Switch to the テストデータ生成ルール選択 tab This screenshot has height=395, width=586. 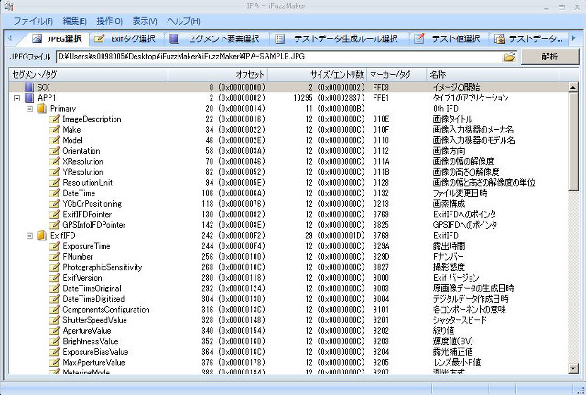click(336, 38)
